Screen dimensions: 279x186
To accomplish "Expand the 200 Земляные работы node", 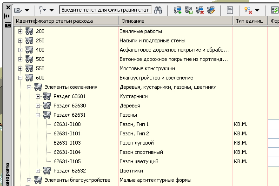I will coord(20,31).
